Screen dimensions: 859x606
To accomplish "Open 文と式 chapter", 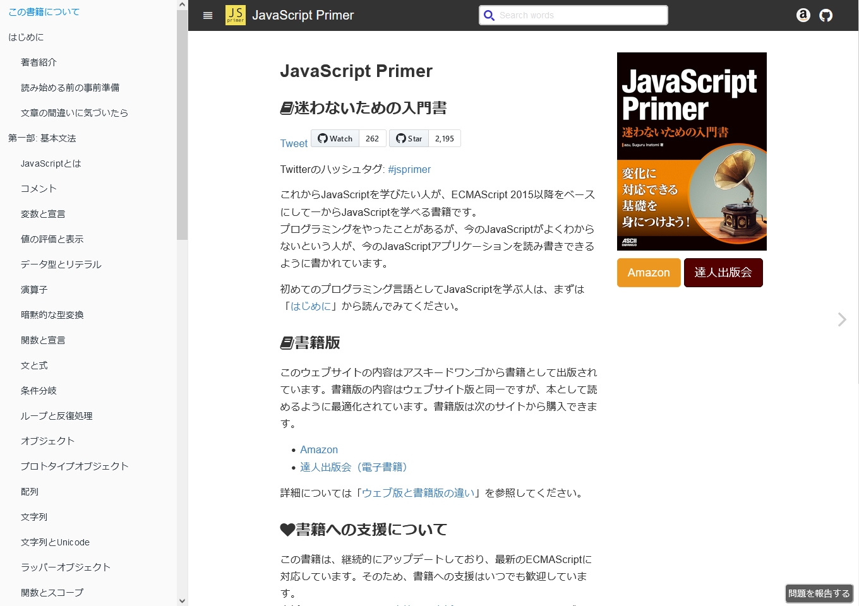I will pos(34,365).
